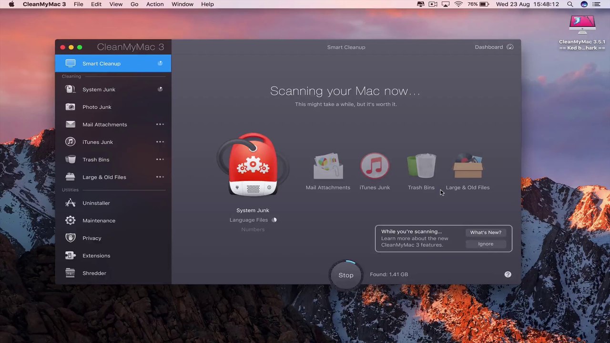Open iTunes Junk music note icon in sidebar

click(71, 142)
